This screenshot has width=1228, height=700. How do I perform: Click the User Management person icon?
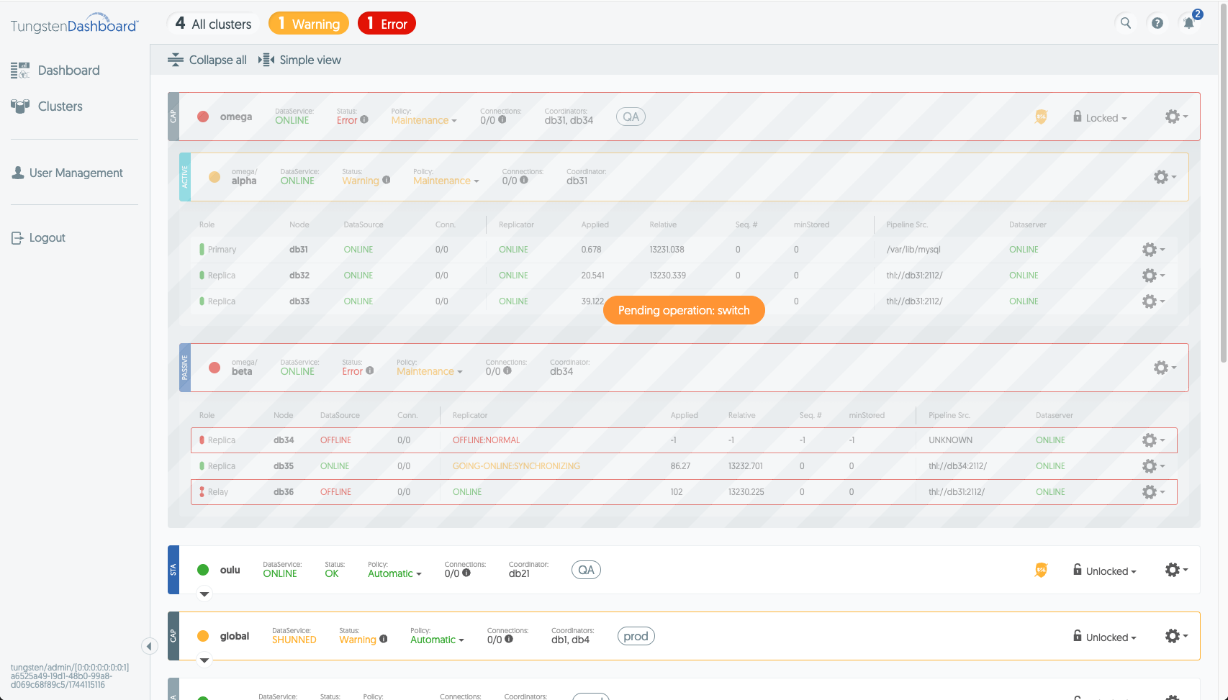tap(18, 173)
